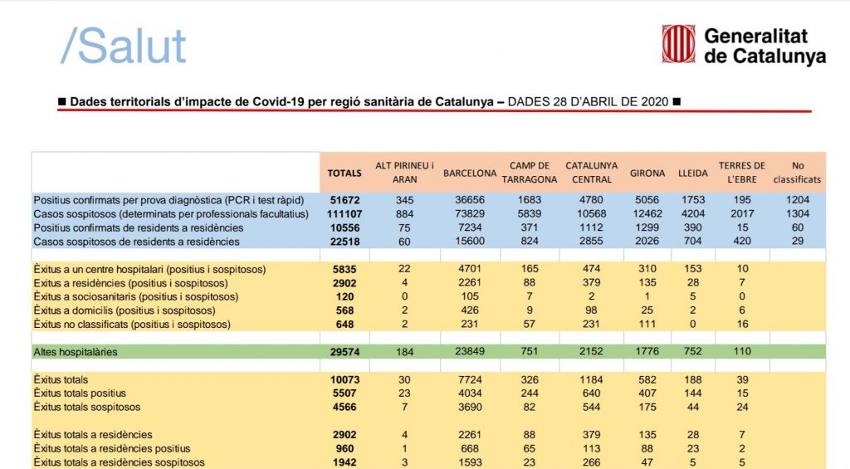Screen dimensions: 850x469
Task: Click total value 10556
Action: tap(344, 227)
